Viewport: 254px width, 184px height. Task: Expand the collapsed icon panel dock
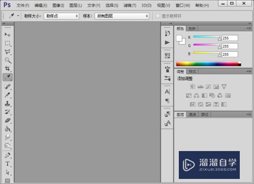171,24
